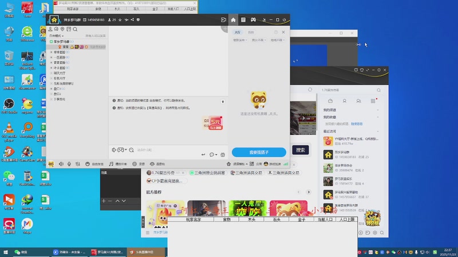This screenshot has width=458, height=257.
Task: Open YY福利大厅 in the recent list
Action: pos(351,141)
